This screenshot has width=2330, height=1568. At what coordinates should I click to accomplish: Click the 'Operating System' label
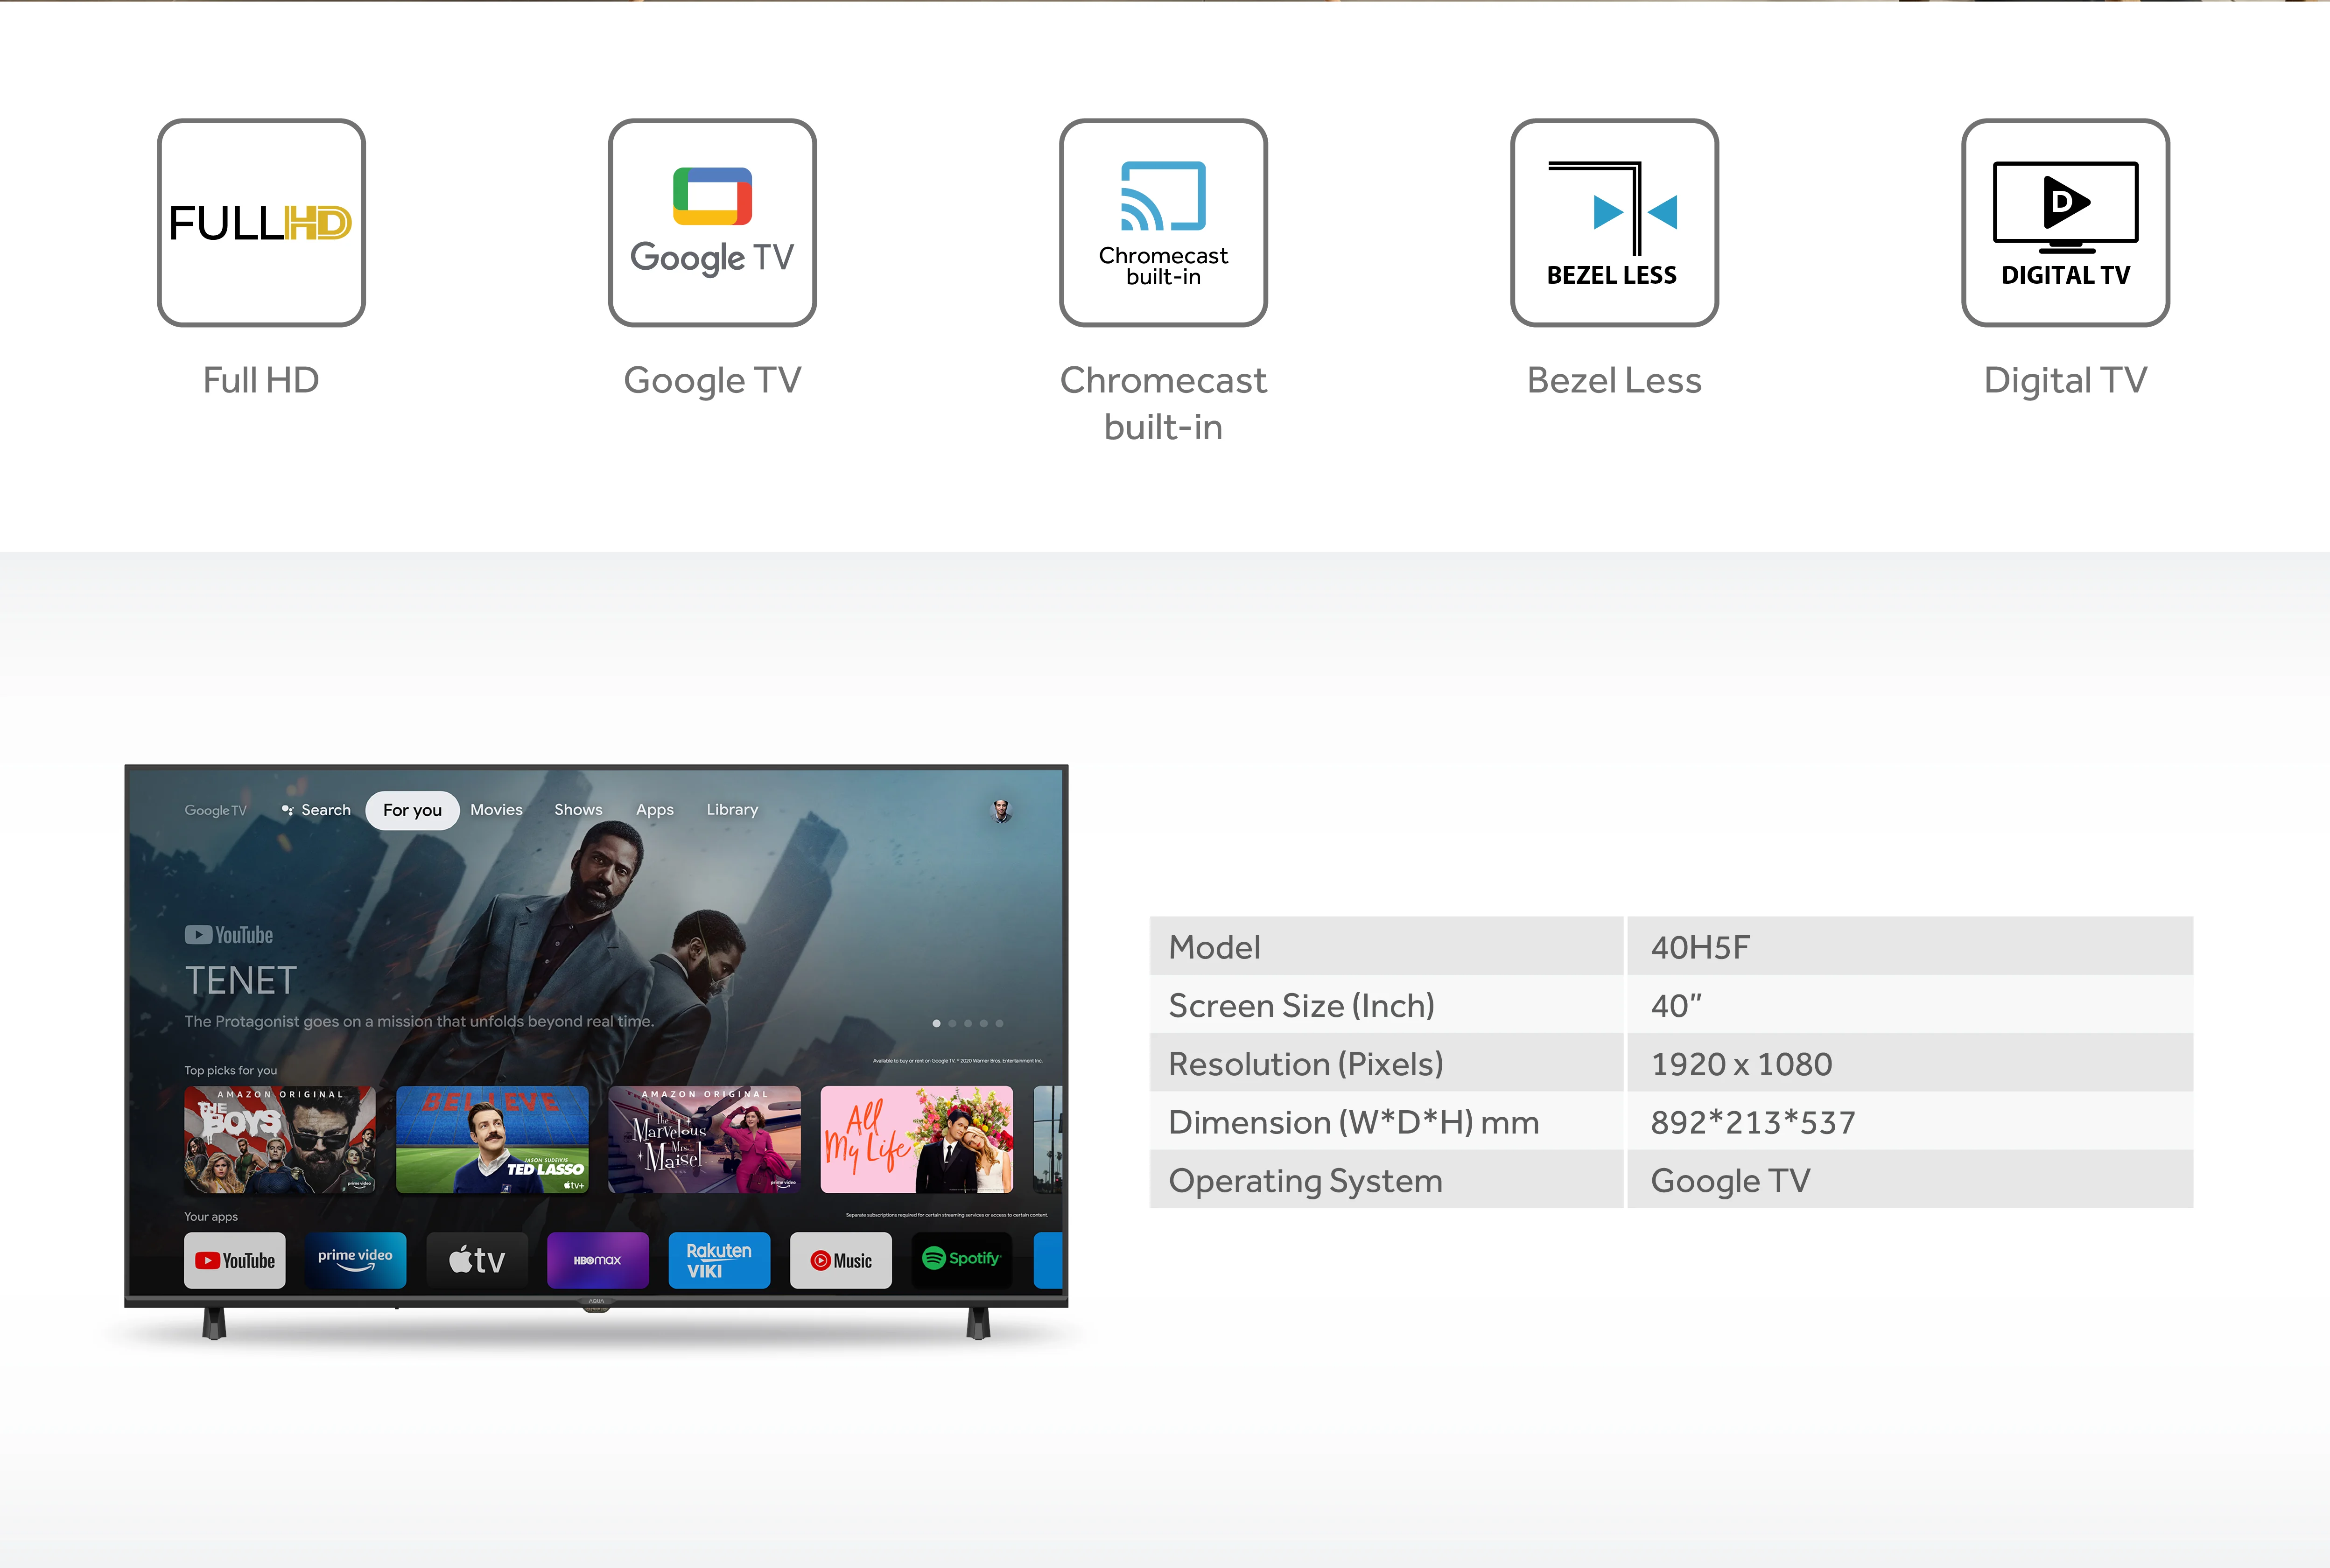click(1306, 1181)
